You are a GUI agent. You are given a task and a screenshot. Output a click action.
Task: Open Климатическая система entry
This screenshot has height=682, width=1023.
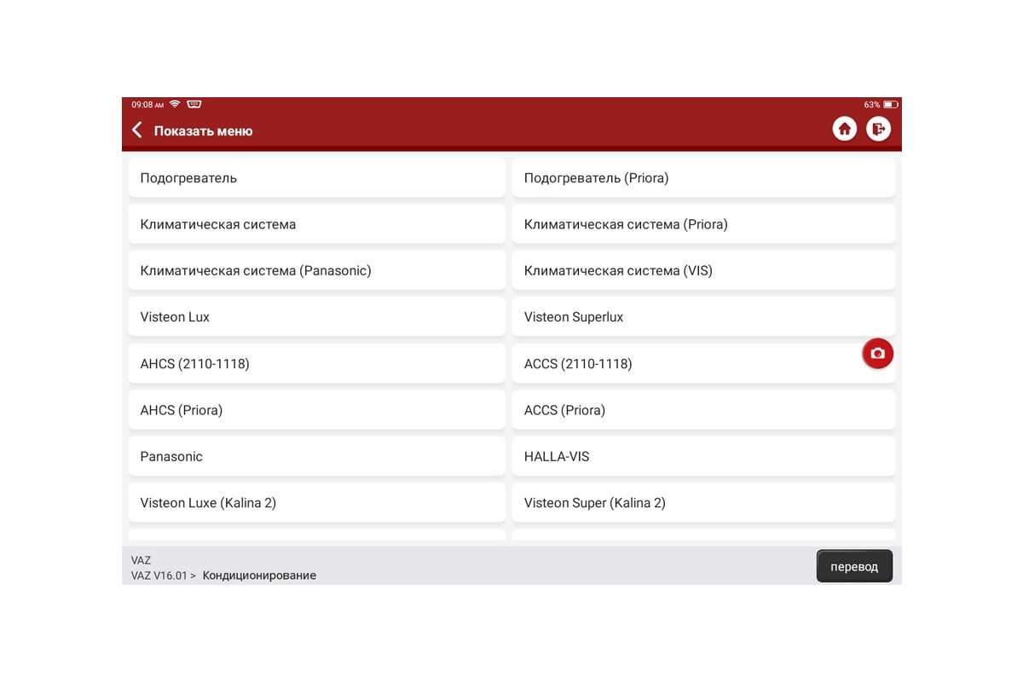click(317, 224)
